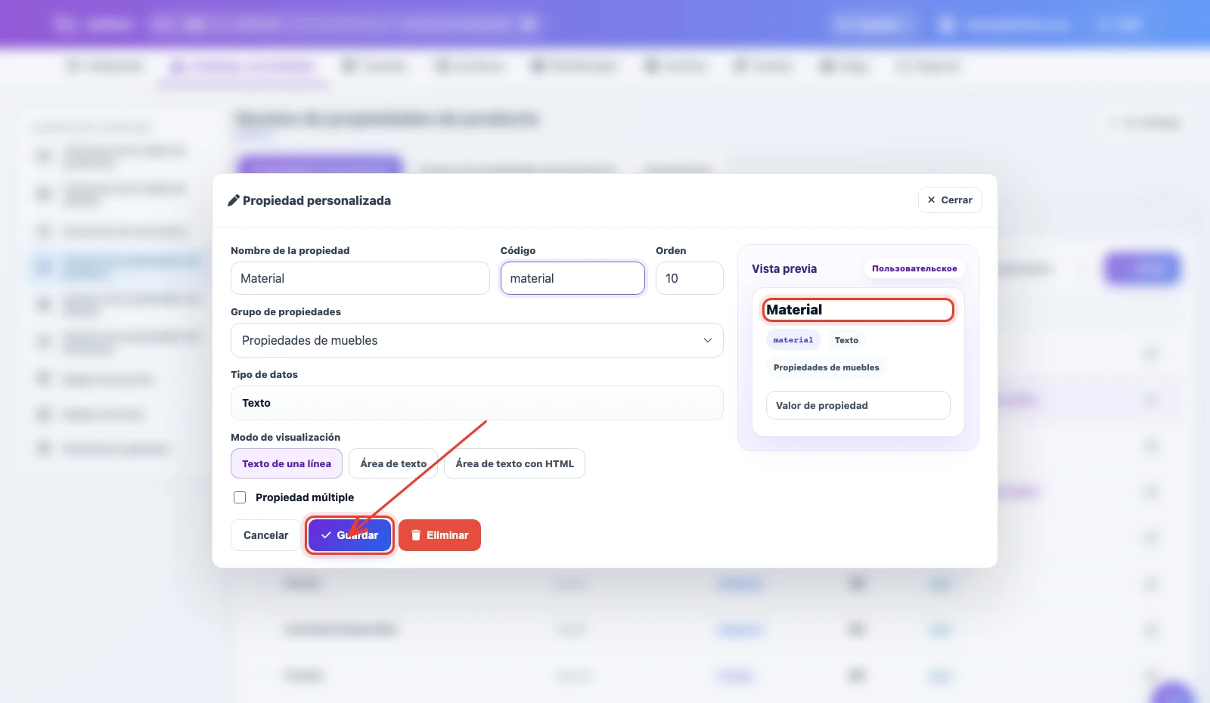Viewport: 1210px width, 703px height.
Task: Click the Пользовательское badge in preview
Action: coord(914,268)
